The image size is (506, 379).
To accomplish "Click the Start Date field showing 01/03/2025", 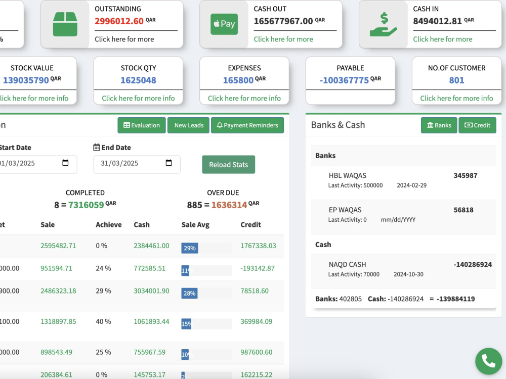I will pyautogui.click(x=38, y=164).
